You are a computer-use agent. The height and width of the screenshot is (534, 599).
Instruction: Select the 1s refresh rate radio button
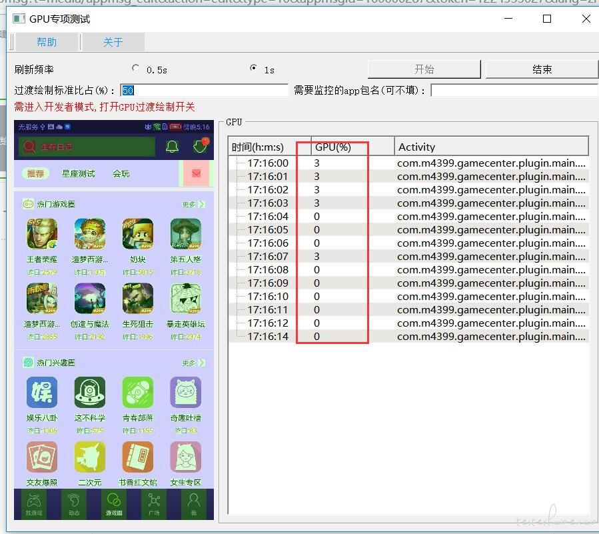click(253, 68)
